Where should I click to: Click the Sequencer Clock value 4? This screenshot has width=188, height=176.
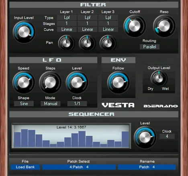[x=167, y=136]
